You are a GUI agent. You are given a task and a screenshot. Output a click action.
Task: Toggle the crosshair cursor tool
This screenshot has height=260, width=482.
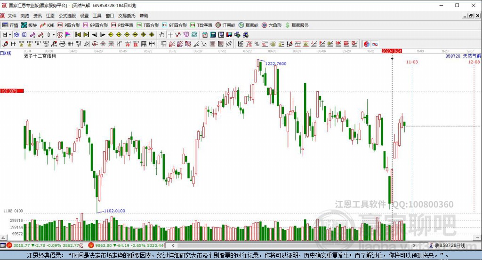point(170,35)
